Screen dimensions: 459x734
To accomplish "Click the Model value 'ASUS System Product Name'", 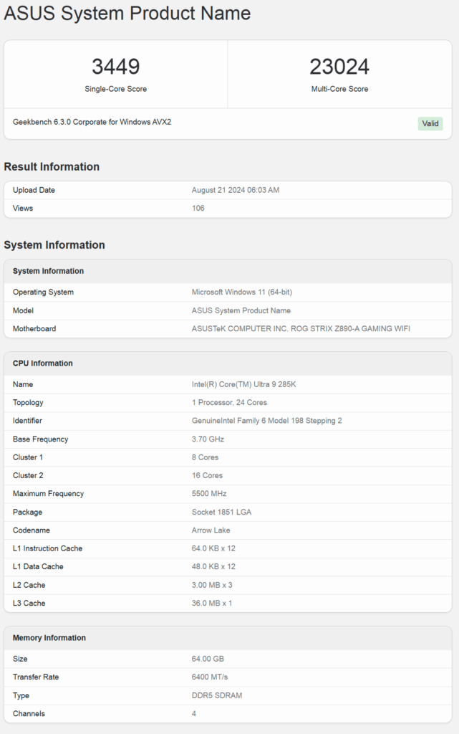I will 241,310.
